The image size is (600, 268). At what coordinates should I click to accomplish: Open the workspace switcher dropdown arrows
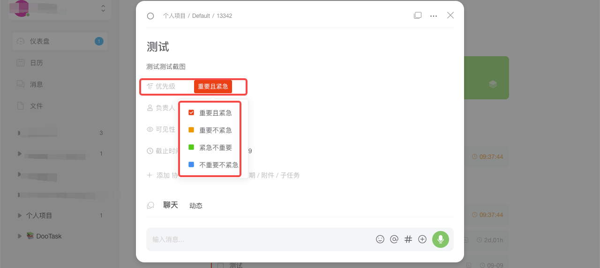point(103,8)
